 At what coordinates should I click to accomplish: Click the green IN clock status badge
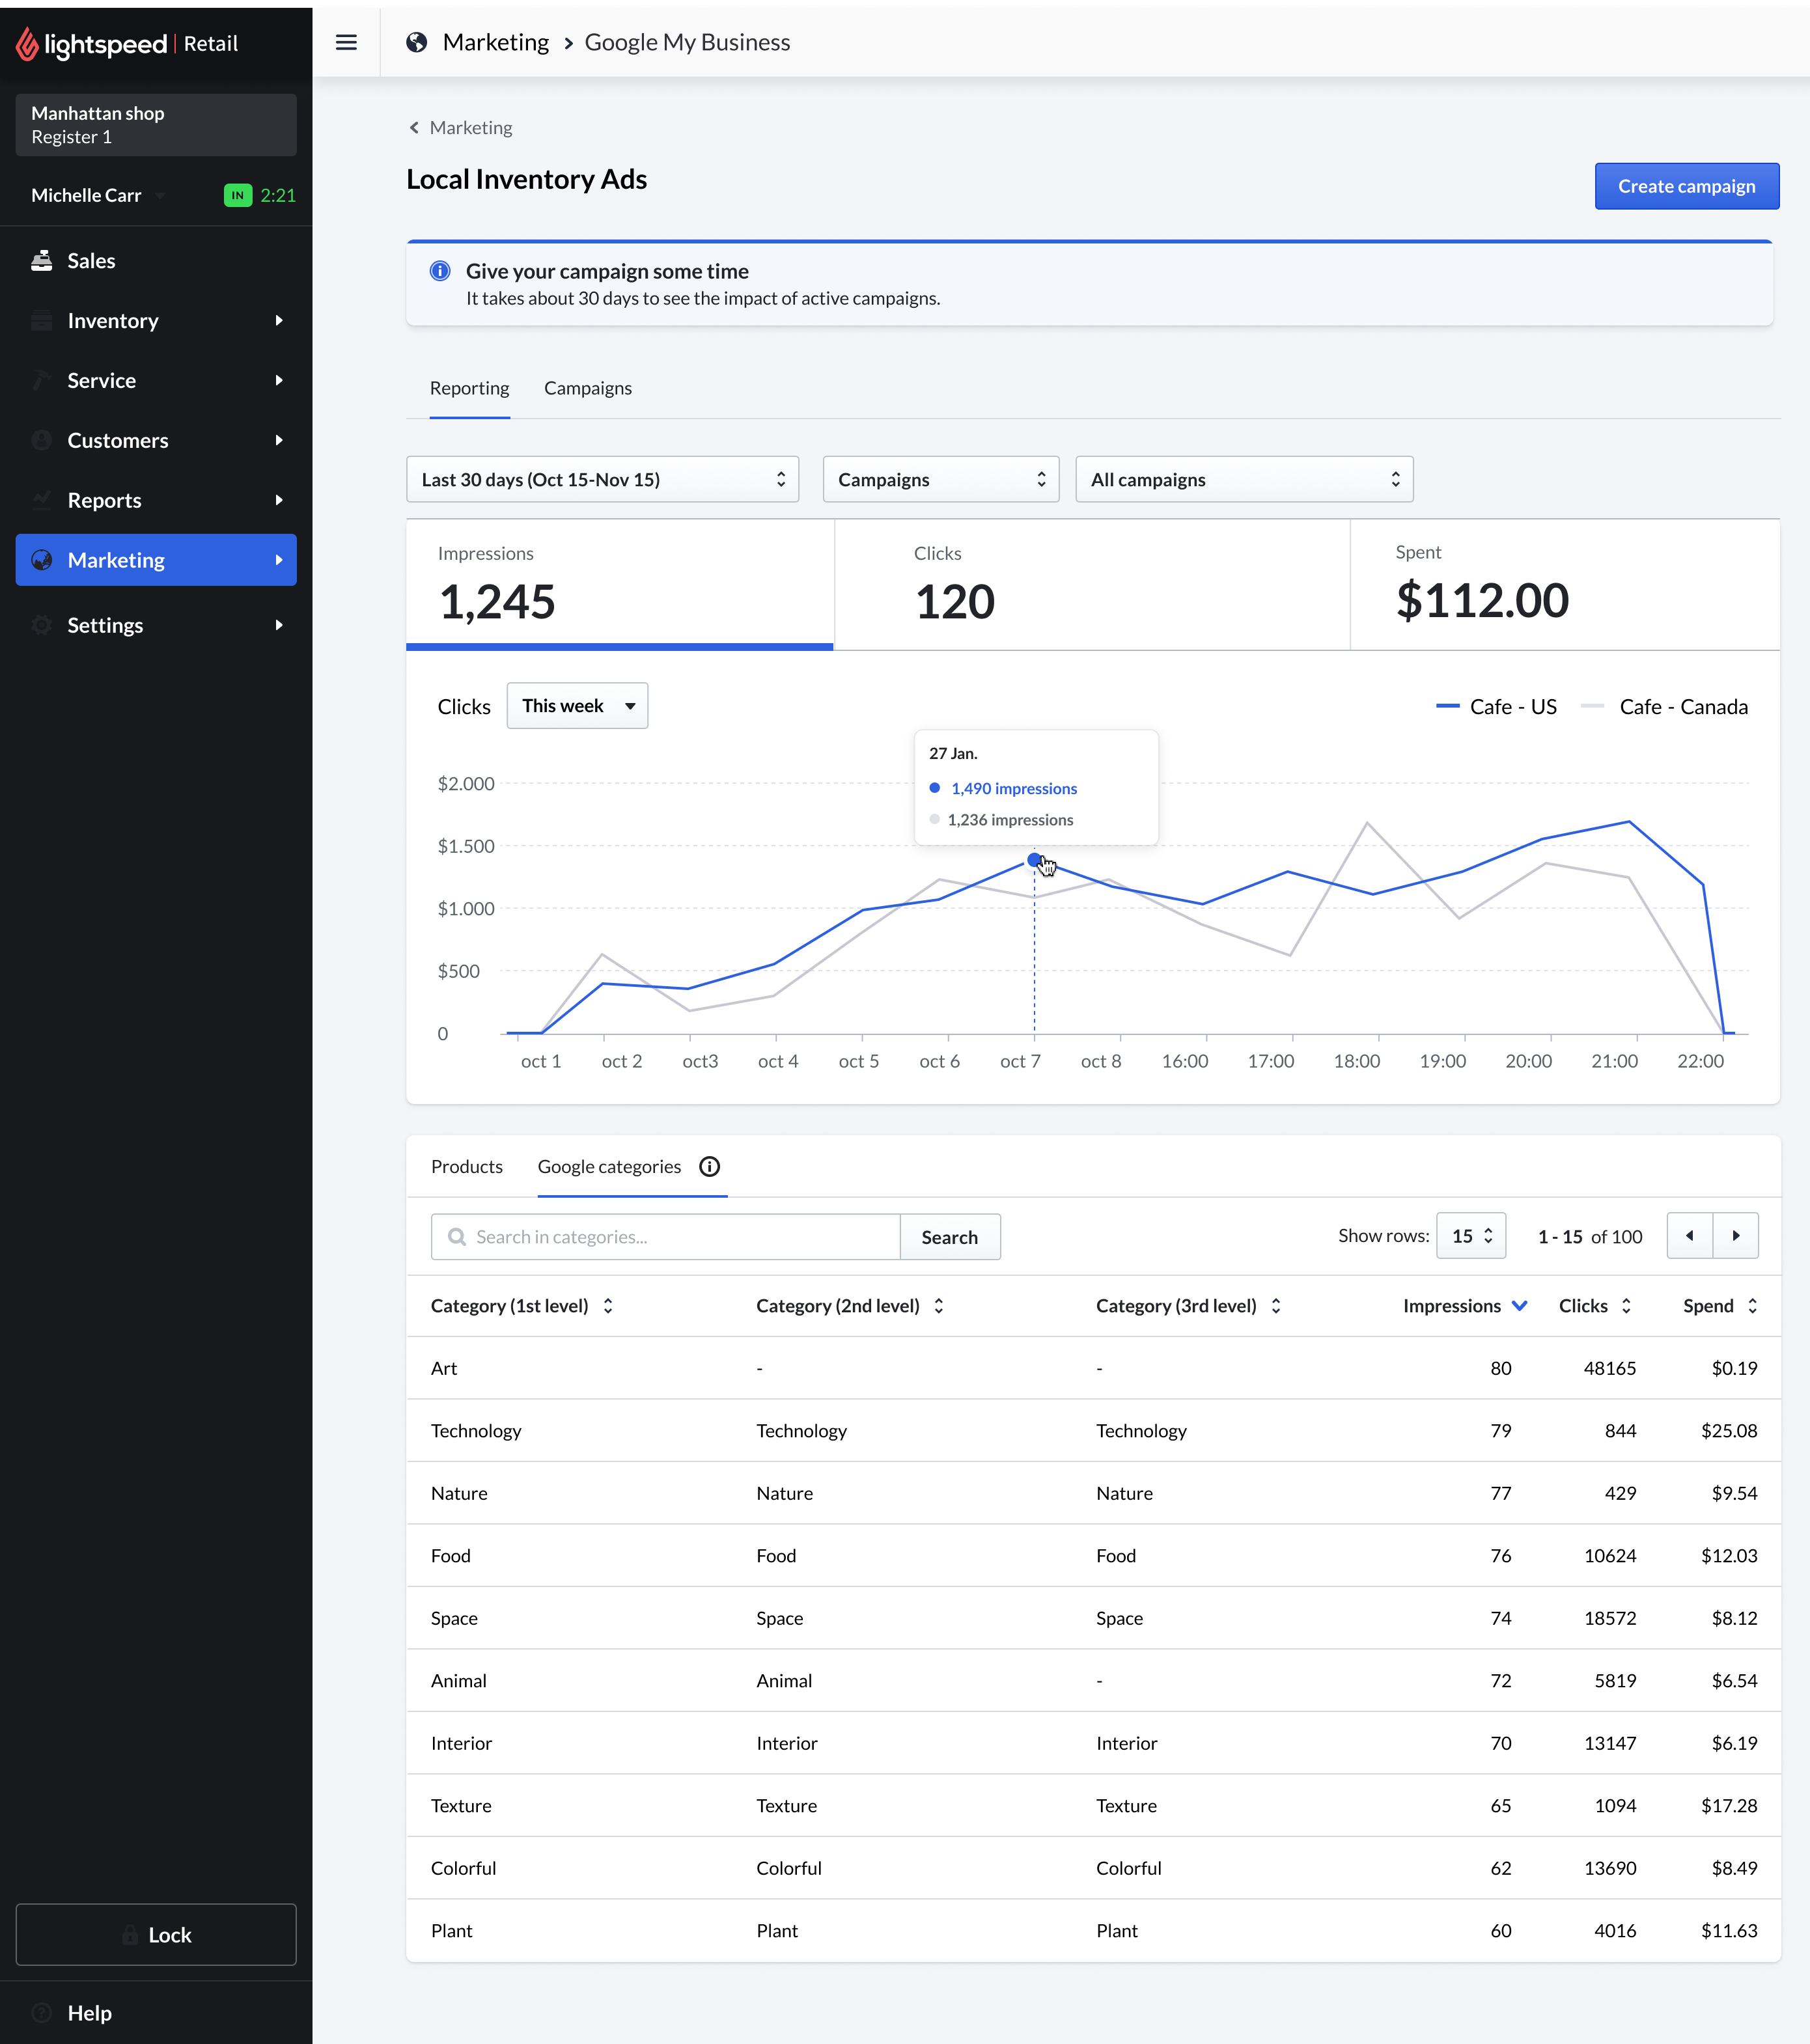237,196
